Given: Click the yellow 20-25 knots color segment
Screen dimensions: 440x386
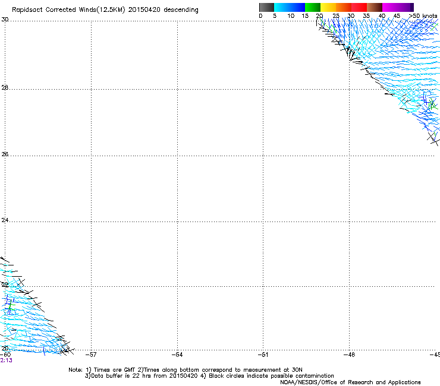Looking at the screenshot, I should tap(328, 7).
